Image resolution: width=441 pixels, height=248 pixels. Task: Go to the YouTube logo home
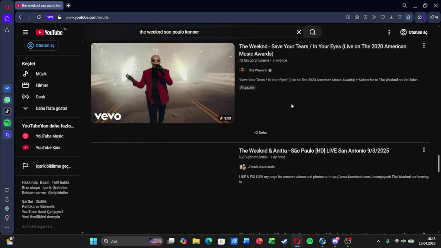tap(49, 32)
